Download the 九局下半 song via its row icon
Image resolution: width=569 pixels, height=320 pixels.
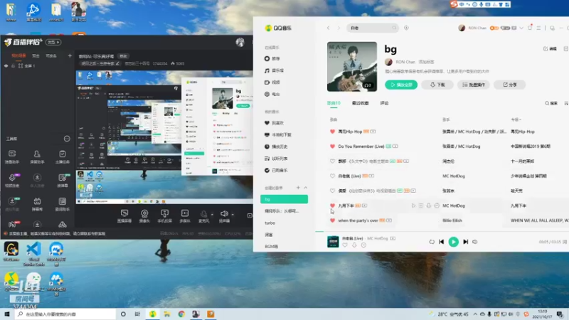tap(429, 206)
